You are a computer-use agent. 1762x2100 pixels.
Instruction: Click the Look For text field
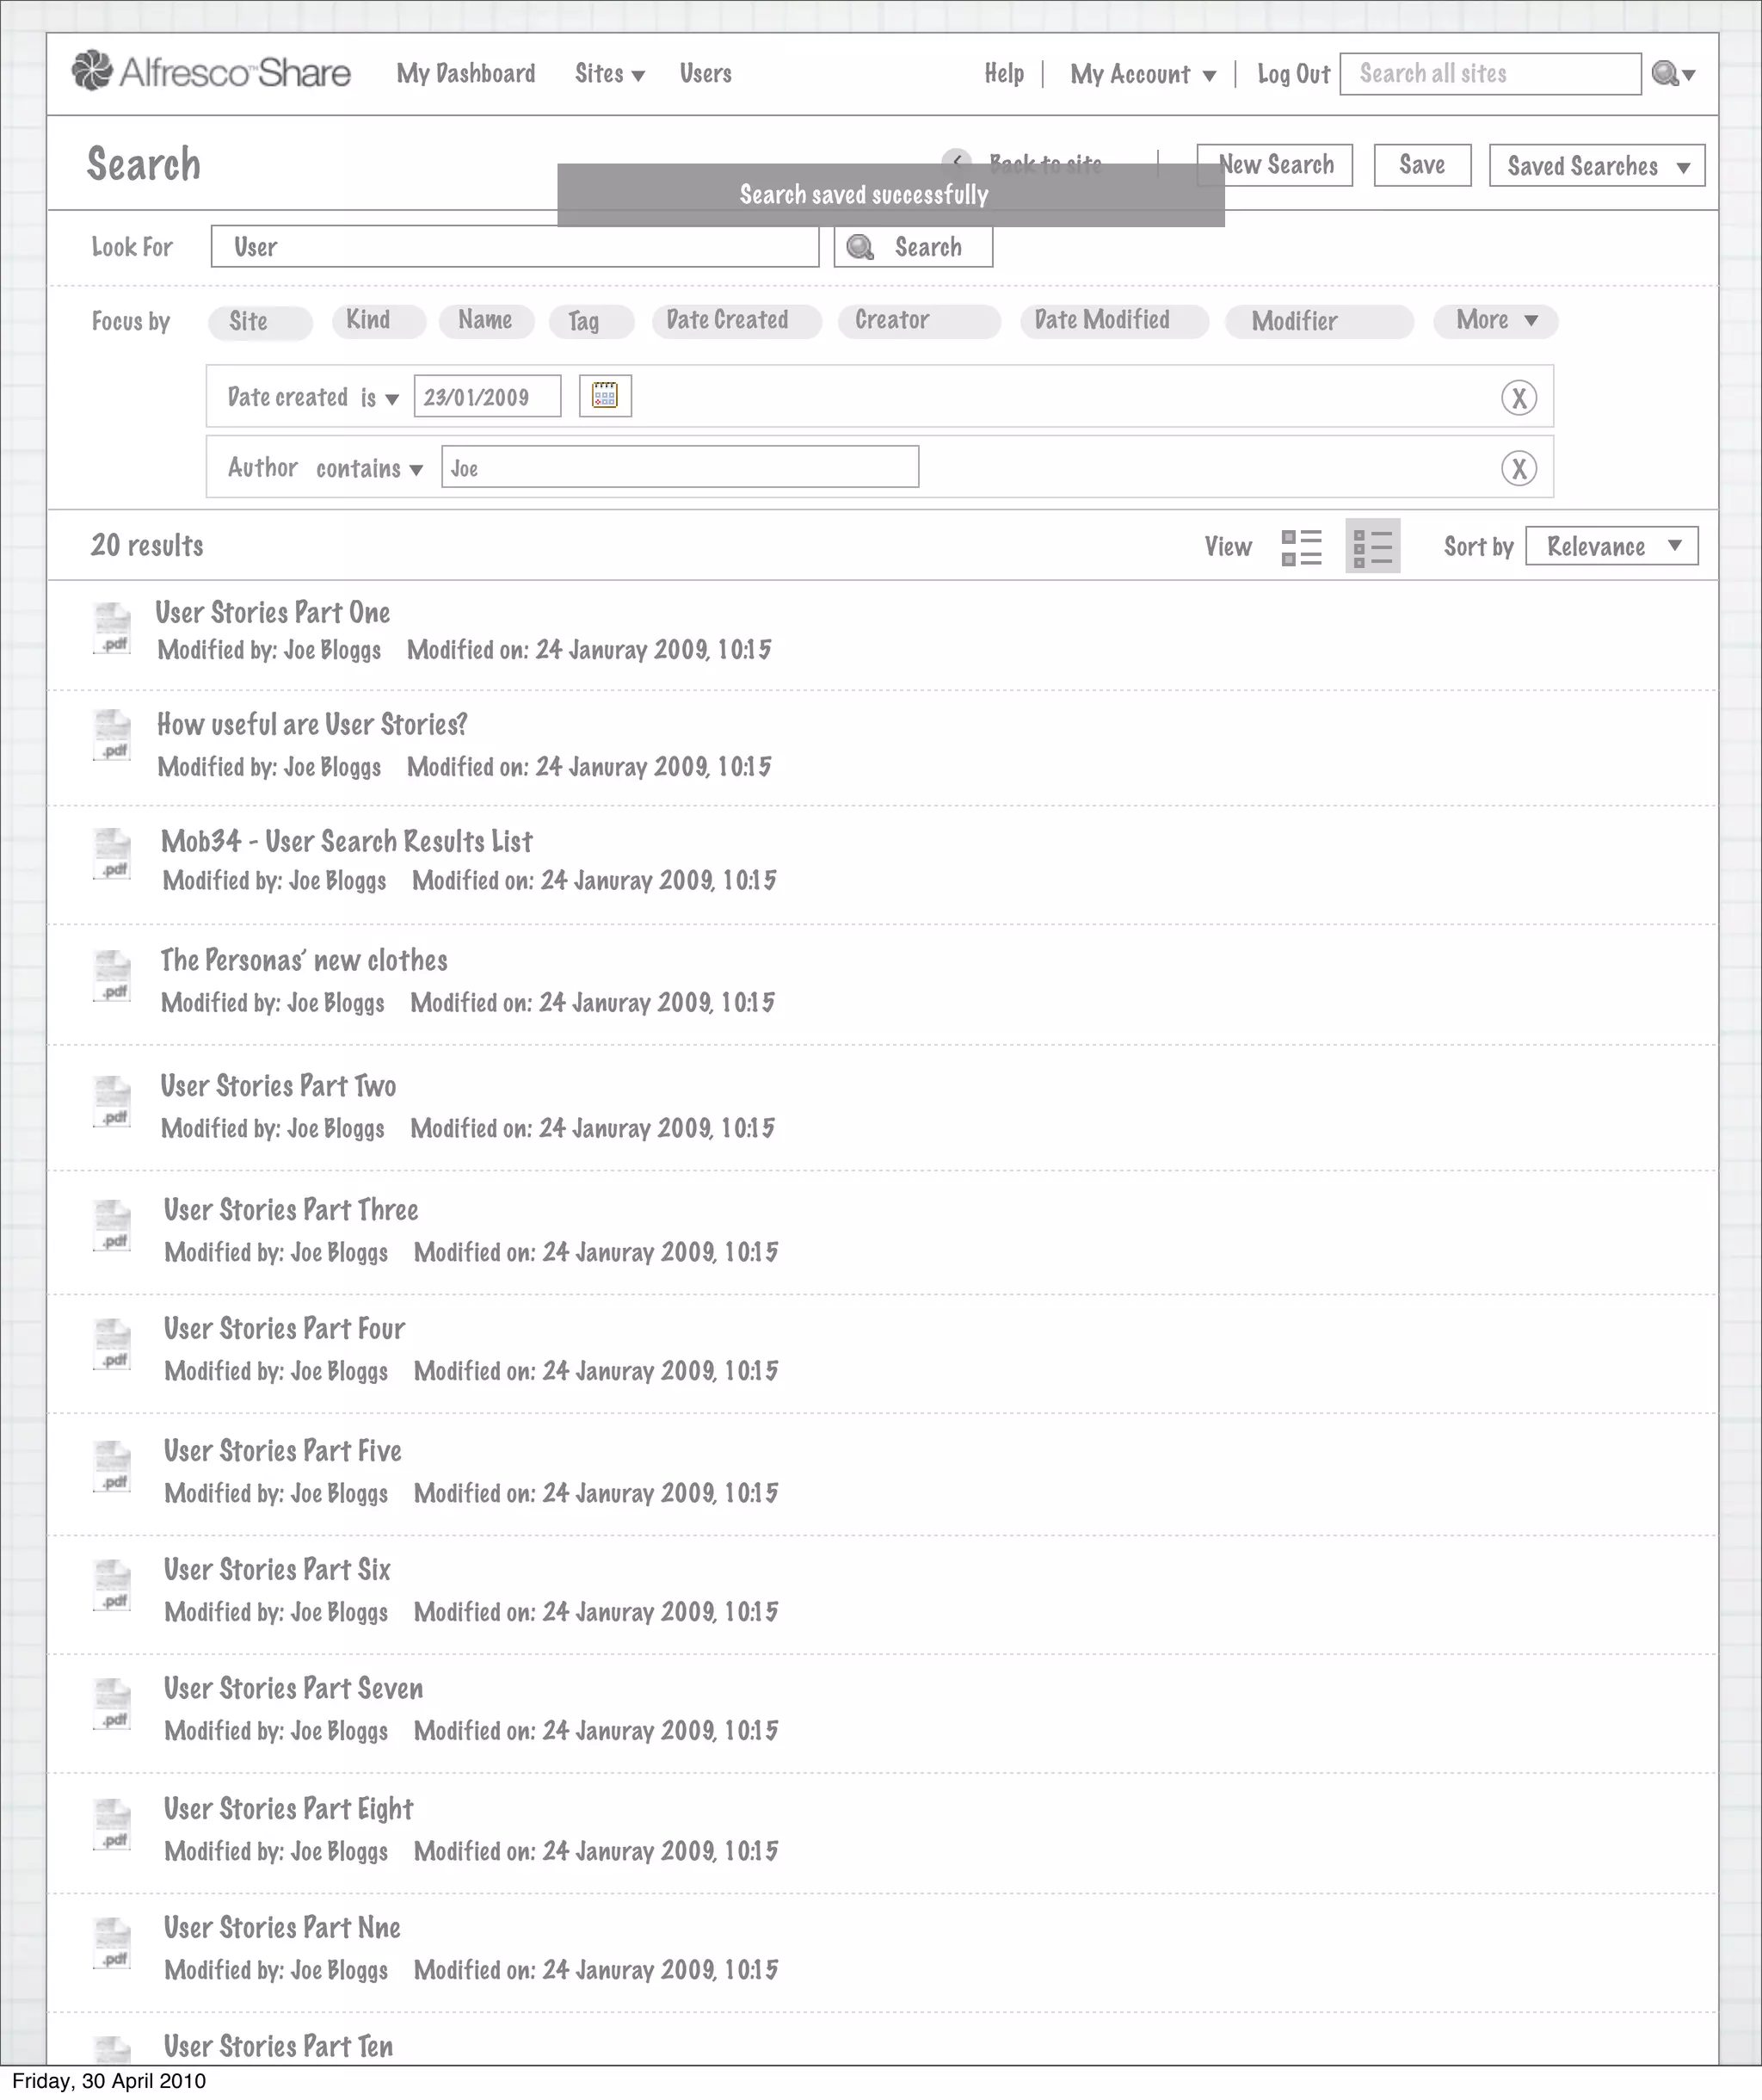click(514, 247)
